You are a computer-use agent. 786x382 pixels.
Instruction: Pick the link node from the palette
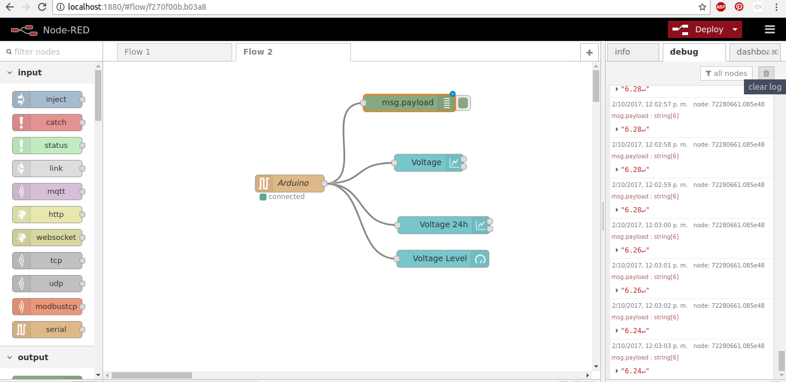pos(47,169)
